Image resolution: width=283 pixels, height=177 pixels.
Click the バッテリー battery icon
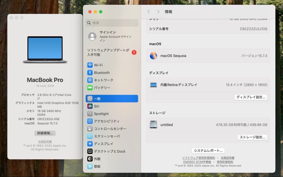pyautogui.click(x=90, y=88)
